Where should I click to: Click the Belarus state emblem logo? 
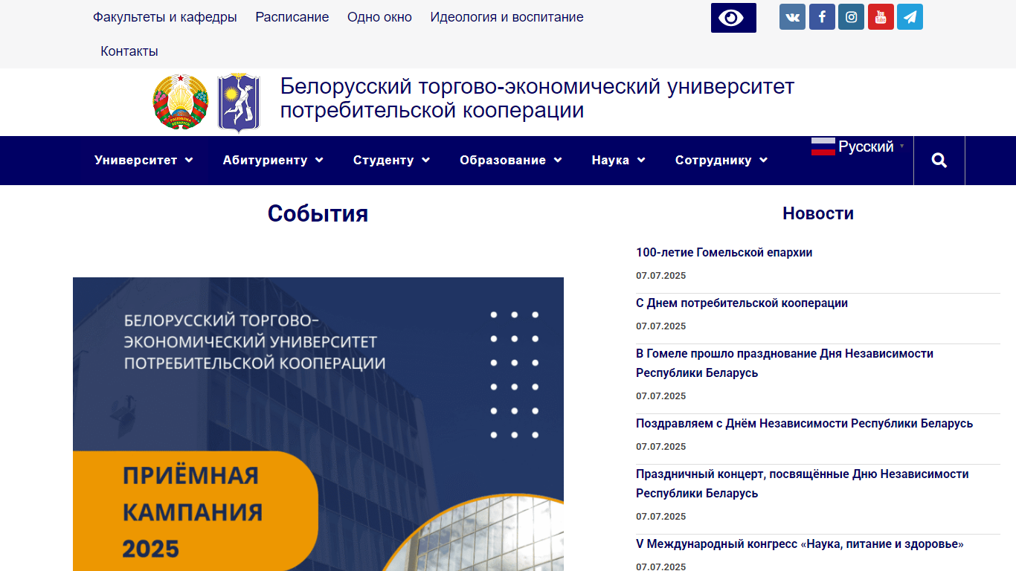(181, 103)
